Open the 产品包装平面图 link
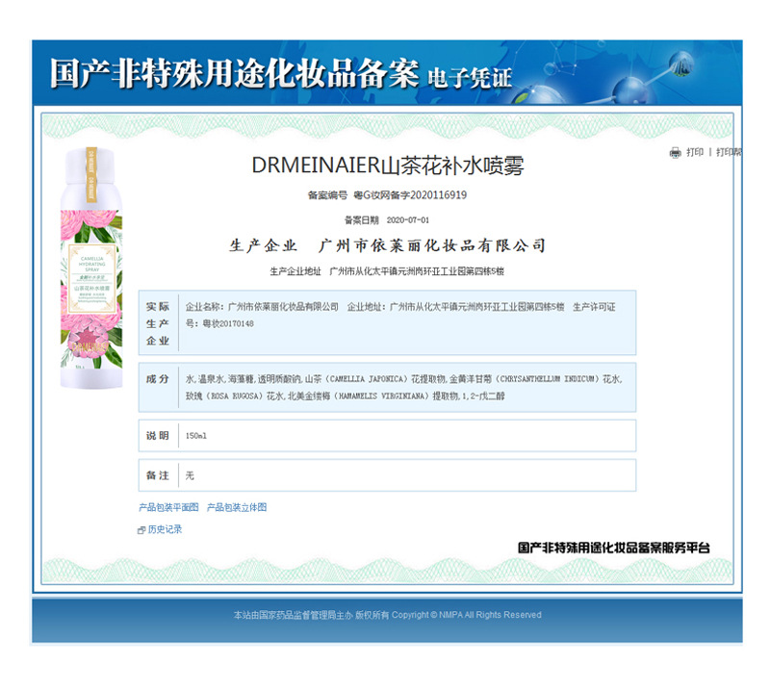Screen dimensions: 770x689 pyautogui.click(x=168, y=507)
